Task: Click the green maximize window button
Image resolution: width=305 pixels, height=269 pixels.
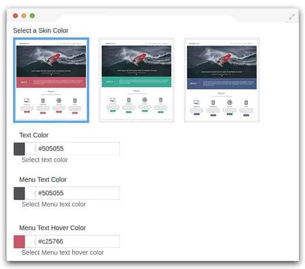Action: coord(32,16)
